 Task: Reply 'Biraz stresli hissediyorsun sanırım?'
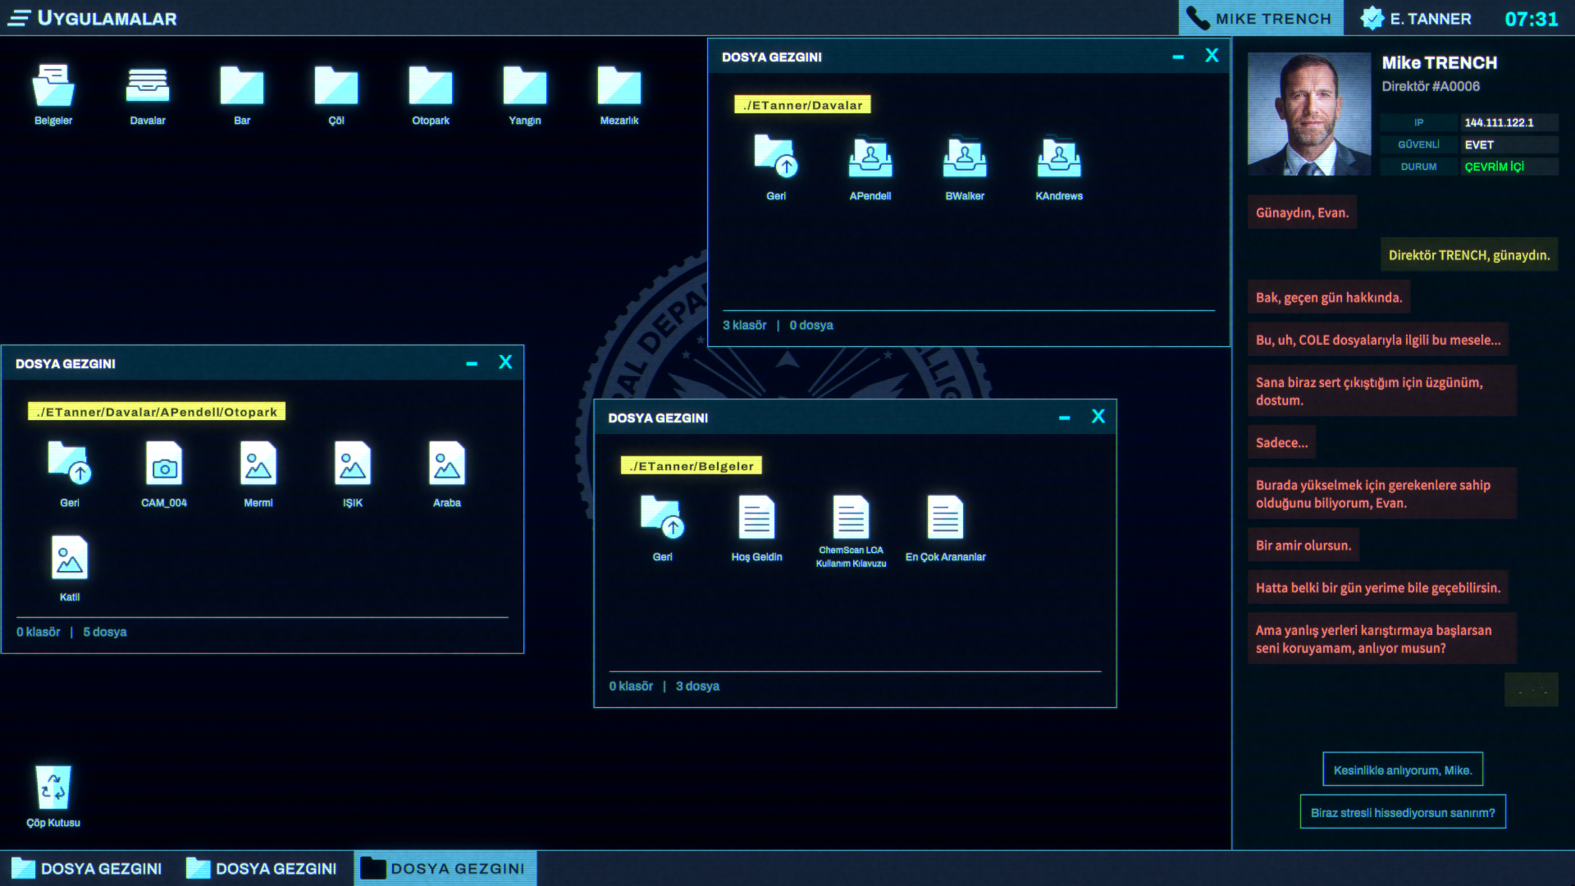click(x=1403, y=812)
